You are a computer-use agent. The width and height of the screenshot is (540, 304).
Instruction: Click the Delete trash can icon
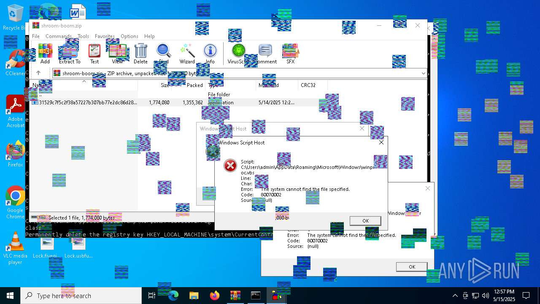(140, 54)
